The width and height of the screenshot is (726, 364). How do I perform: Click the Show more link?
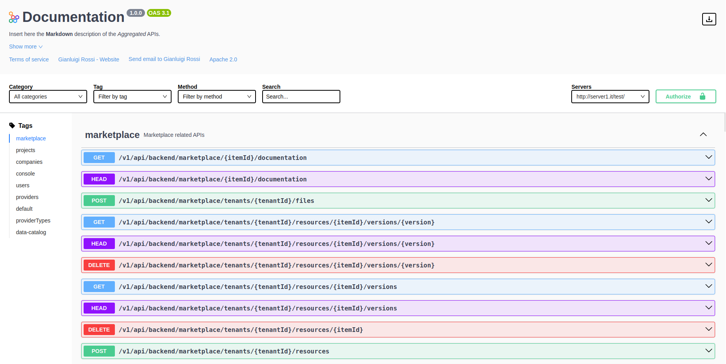[x=26, y=47]
